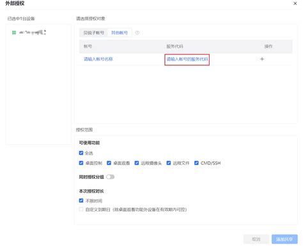Toggle the CMD/SSH checkbox
Screen dimensions: 303x248
click(x=196, y=163)
